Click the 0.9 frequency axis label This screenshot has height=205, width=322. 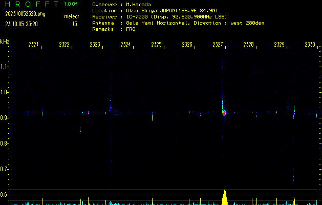coord(5,118)
